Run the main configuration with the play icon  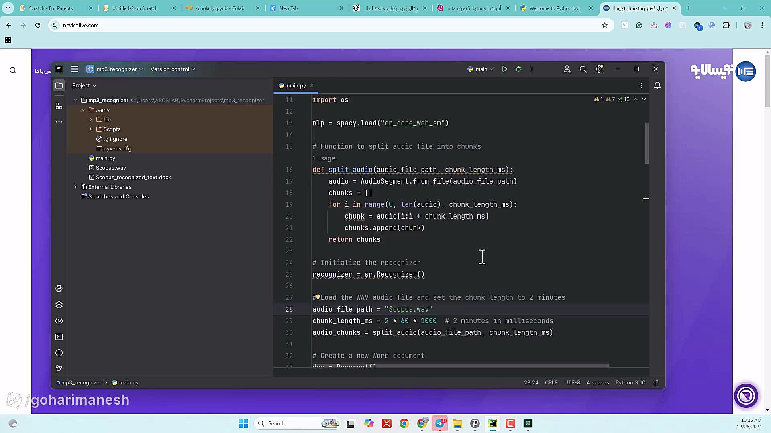pos(505,69)
